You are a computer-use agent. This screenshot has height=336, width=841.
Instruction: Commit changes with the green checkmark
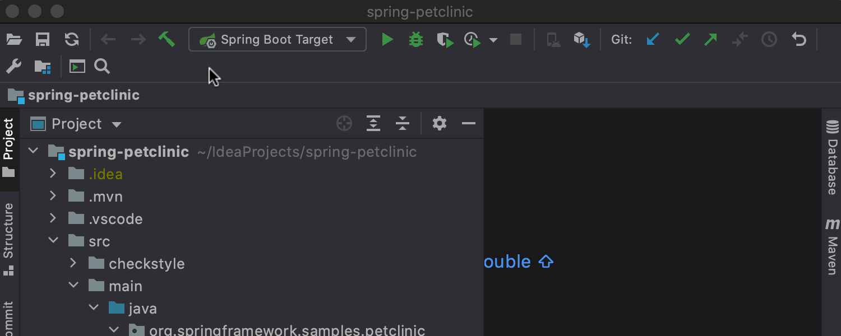(x=682, y=40)
